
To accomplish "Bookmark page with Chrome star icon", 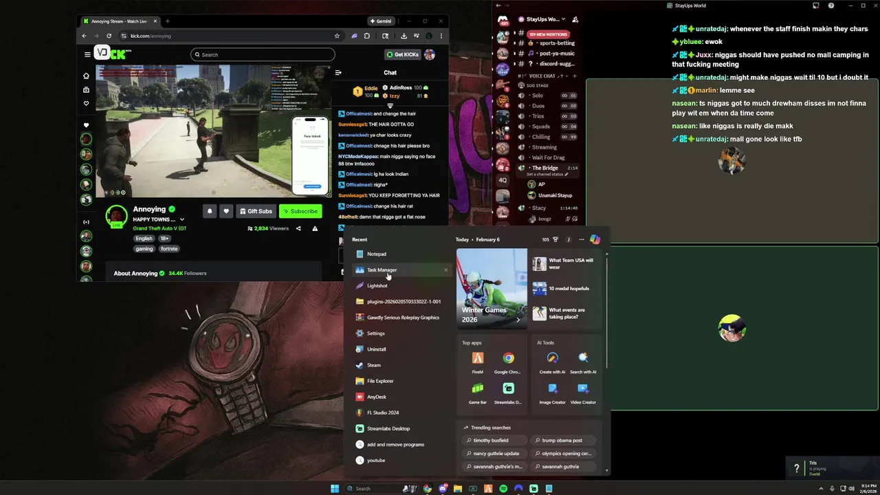I will click(x=337, y=36).
